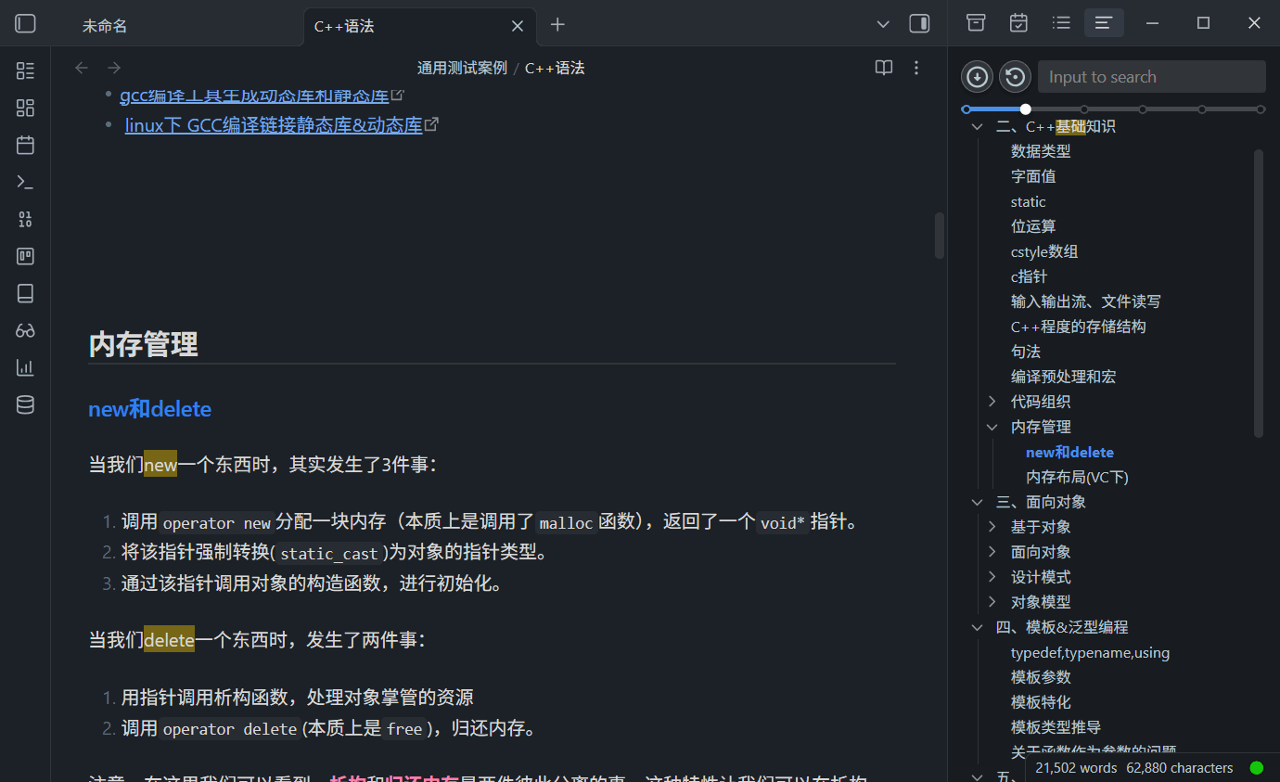Open the terminal icon in left ribbon

[25, 182]
